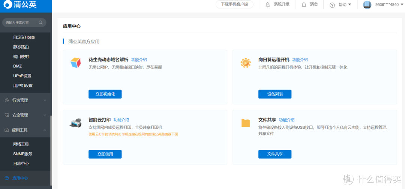Click the 消息 bell icon
The image size is (405, 189).
tap(304, 4)
